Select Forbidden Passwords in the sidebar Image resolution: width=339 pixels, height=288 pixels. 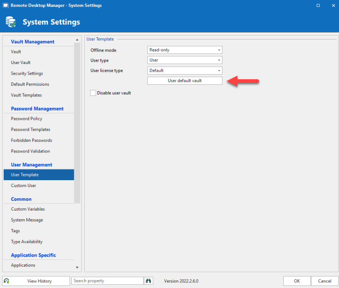click(x=31, y=141)
